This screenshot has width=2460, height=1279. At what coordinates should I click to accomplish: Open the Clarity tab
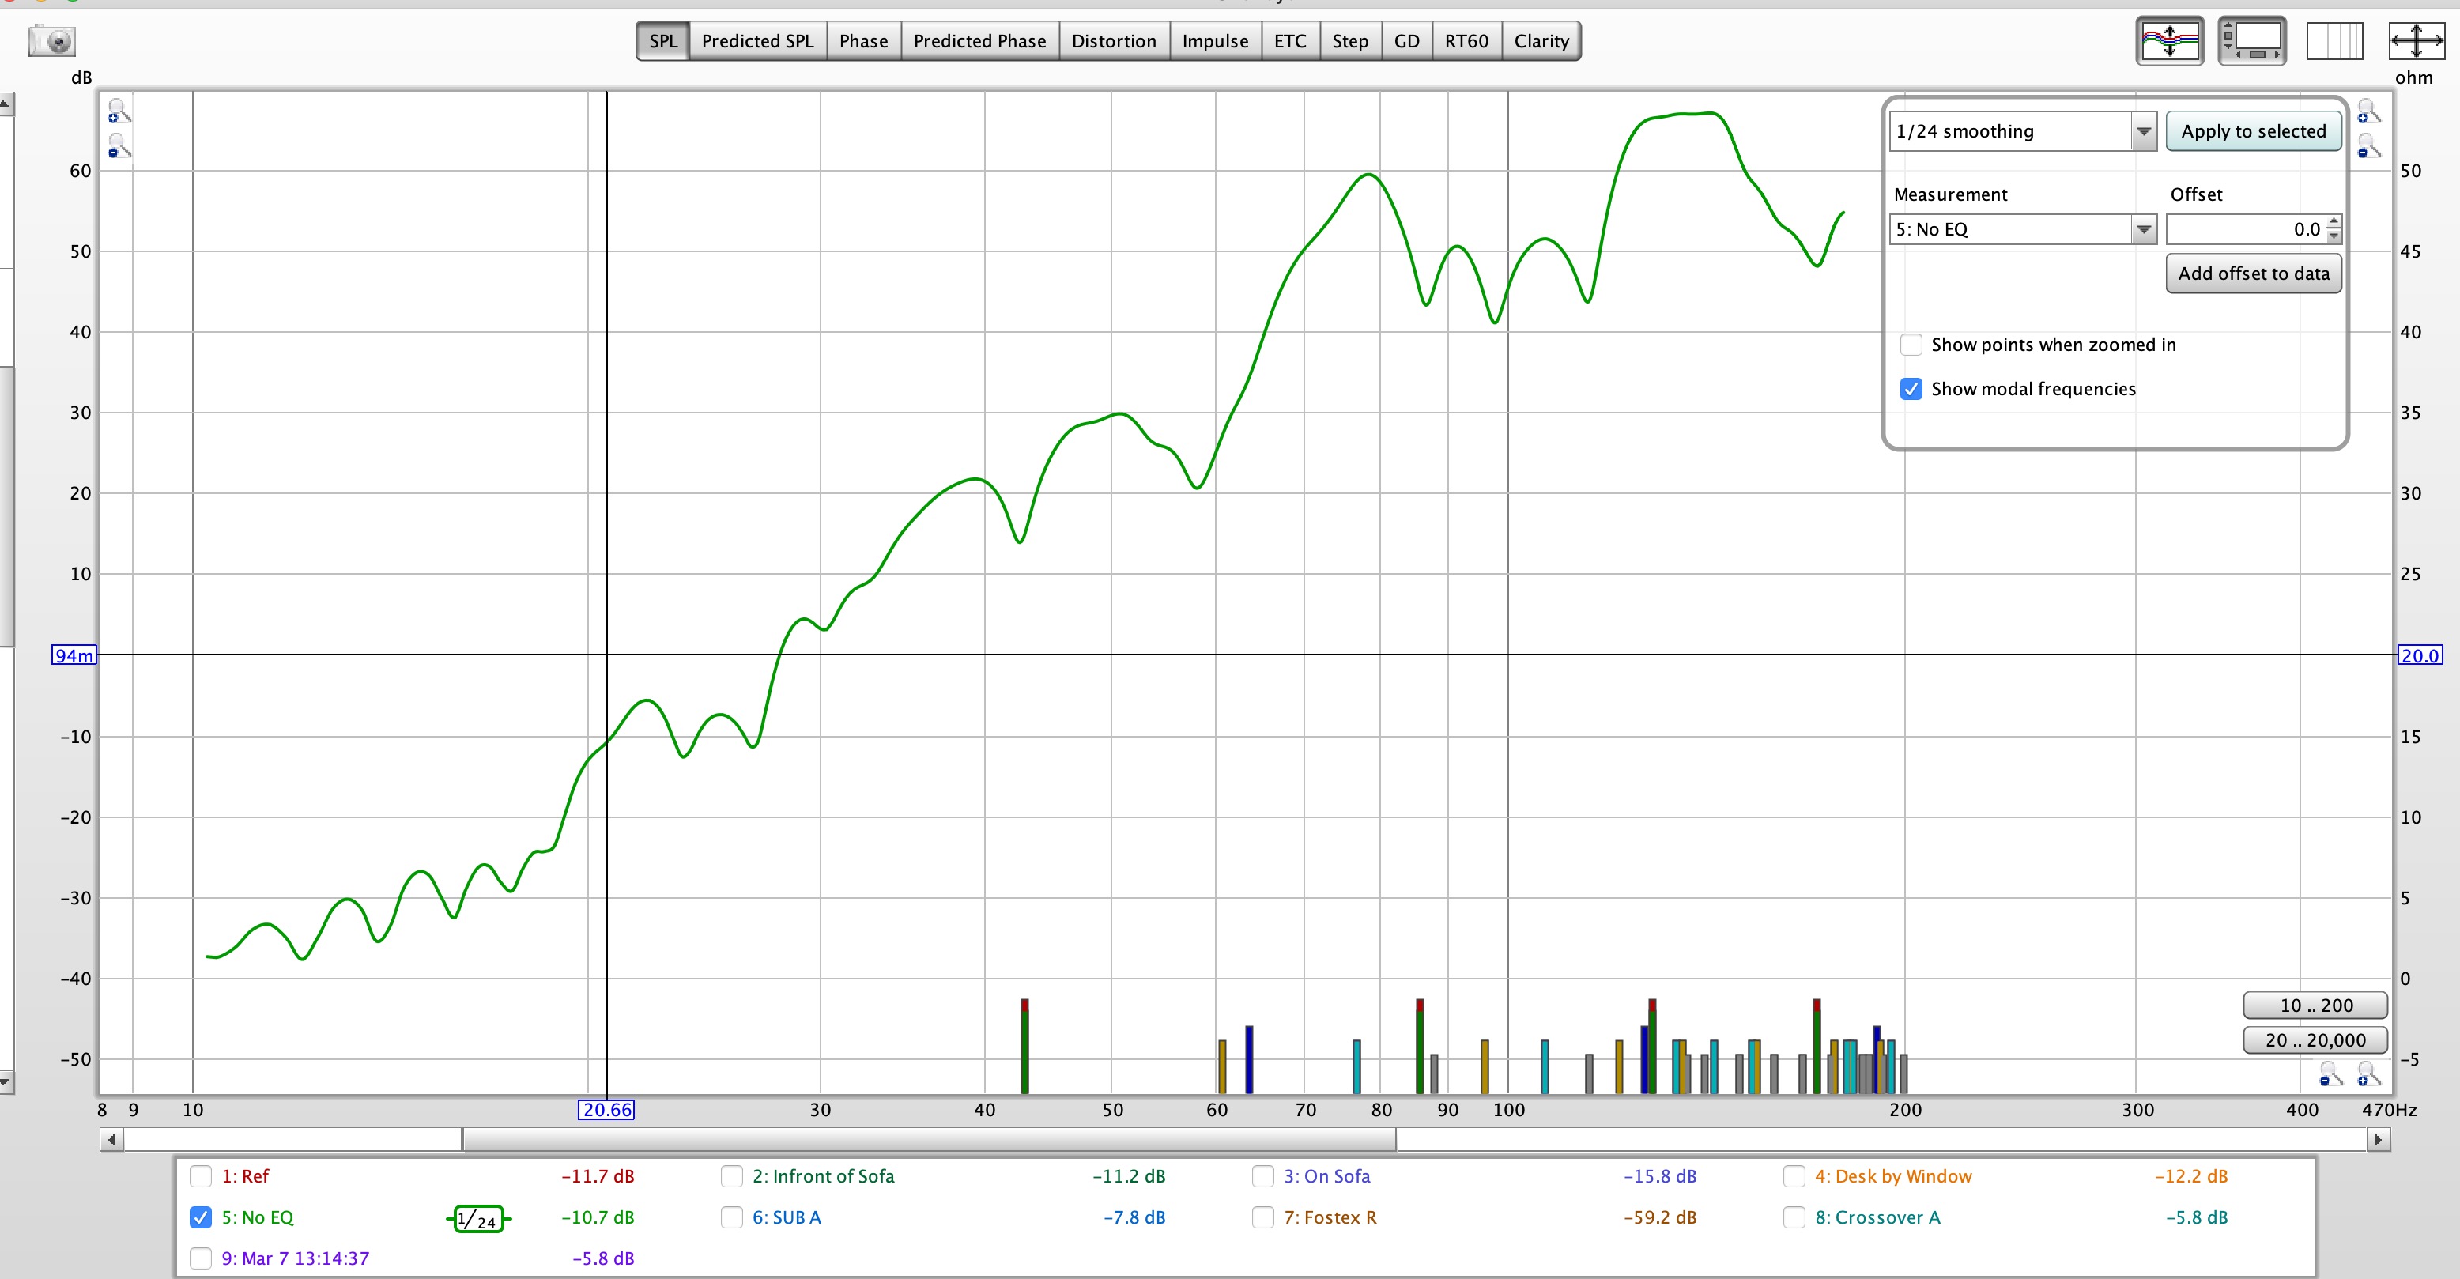(1541, 41)
